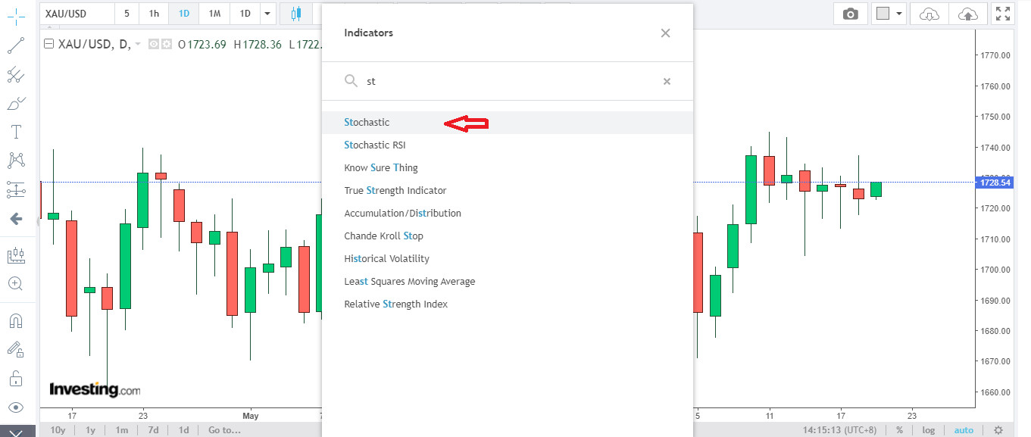Open the interval dropdown arrow

tap(267, 14)
